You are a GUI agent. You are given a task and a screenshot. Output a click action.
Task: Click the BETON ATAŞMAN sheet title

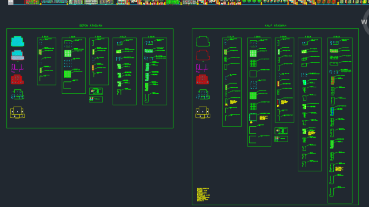point(91,26)
